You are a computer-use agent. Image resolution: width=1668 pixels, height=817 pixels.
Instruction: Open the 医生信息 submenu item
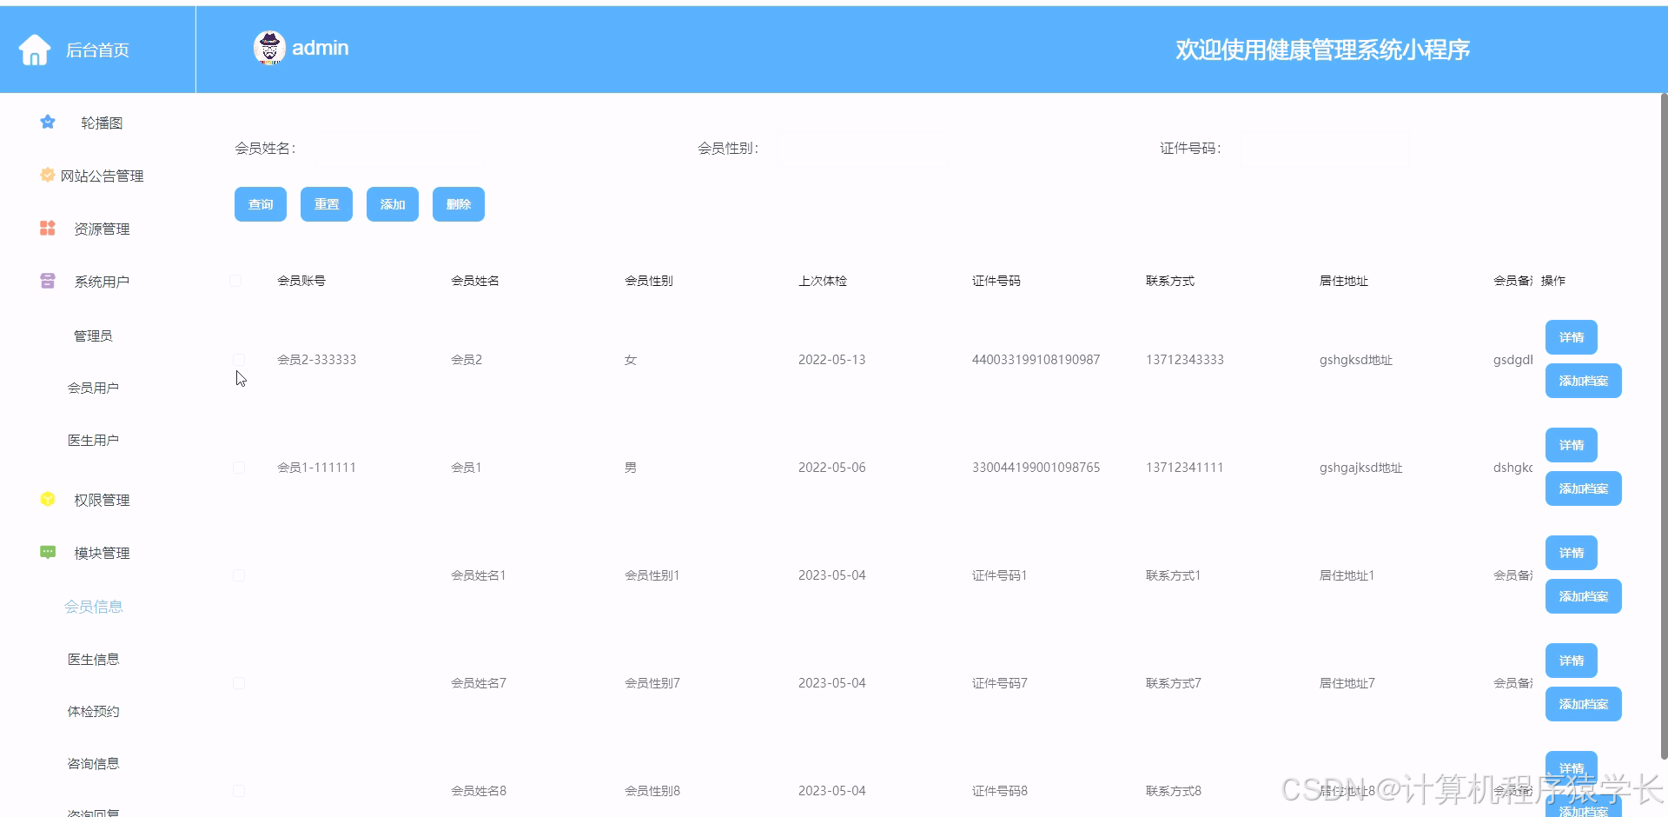[93, 659]
